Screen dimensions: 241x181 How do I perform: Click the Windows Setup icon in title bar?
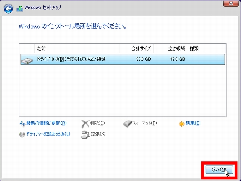click(x=20, y=8)
